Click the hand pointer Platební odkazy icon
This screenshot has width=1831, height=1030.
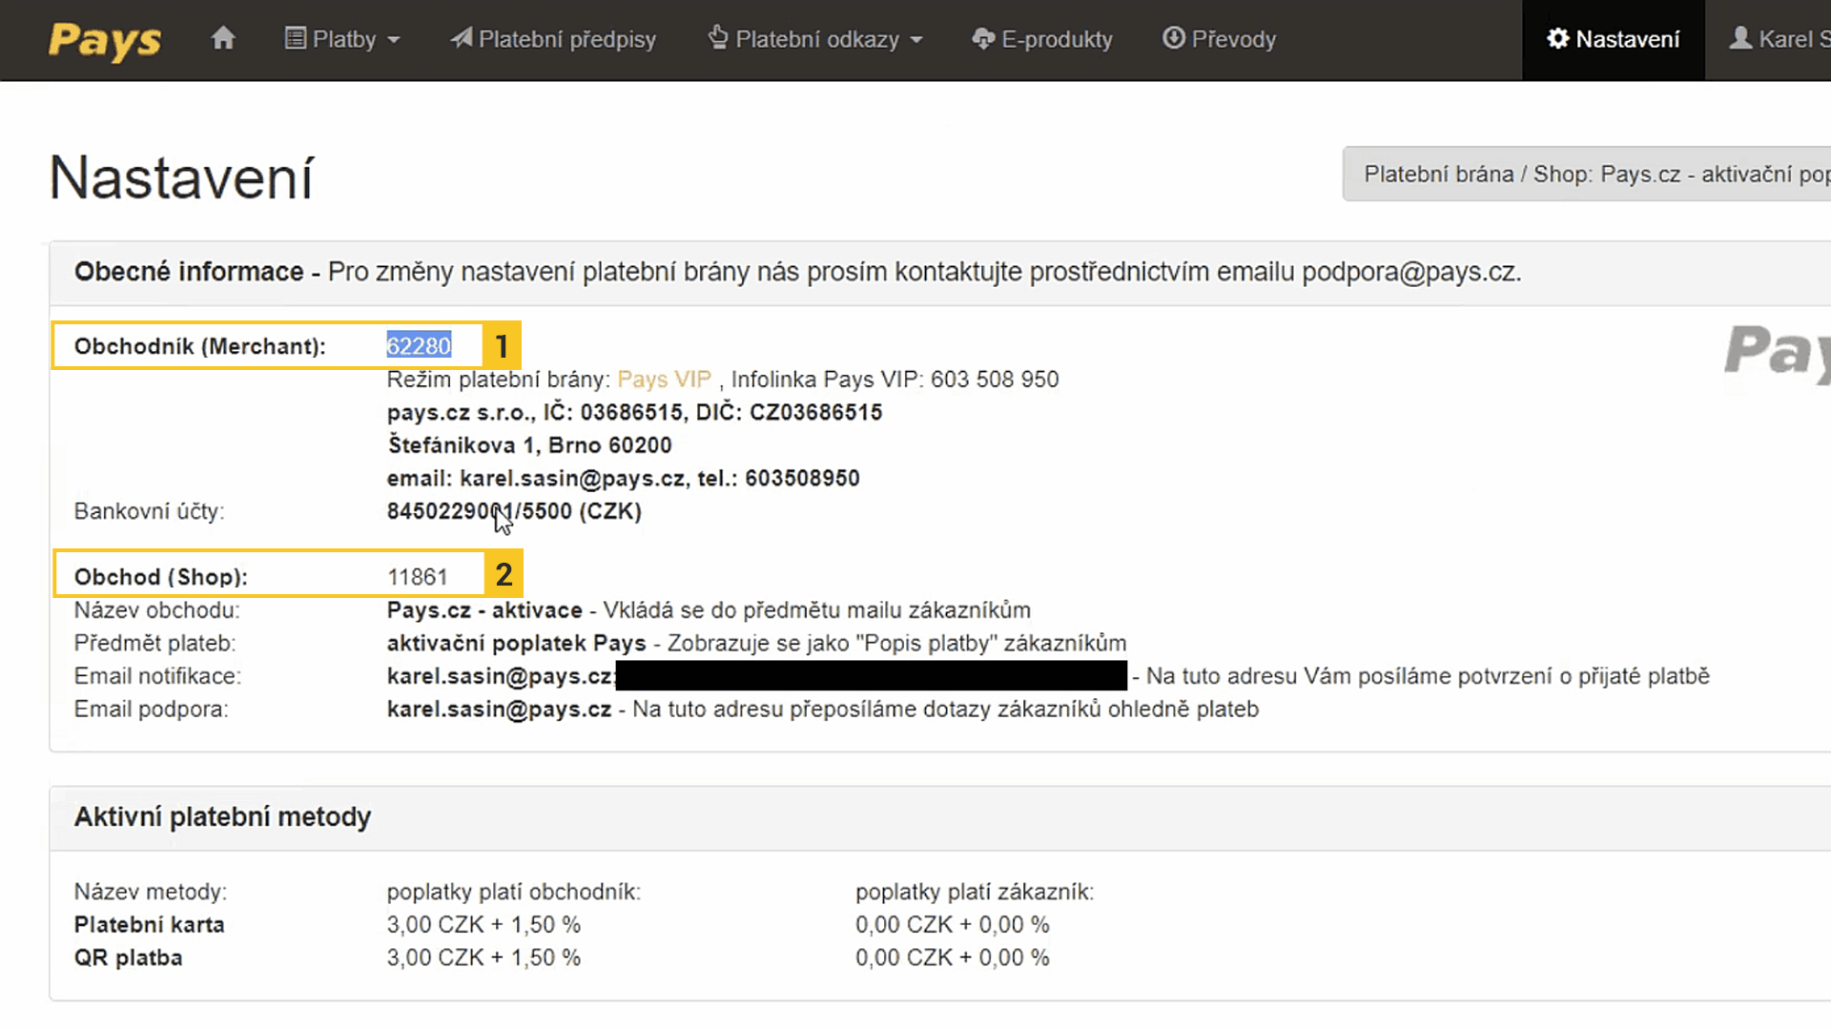(718, 38)
